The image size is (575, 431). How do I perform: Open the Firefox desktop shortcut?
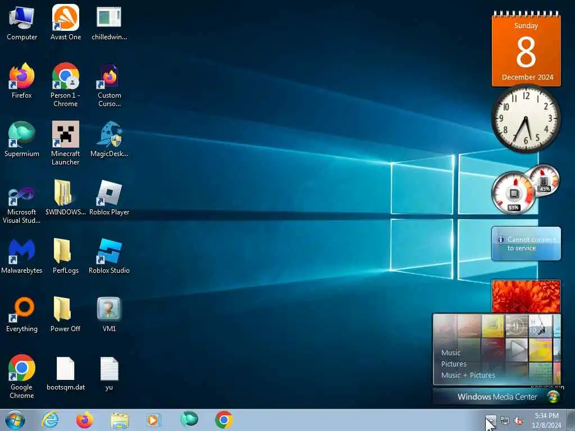[22, 81]
